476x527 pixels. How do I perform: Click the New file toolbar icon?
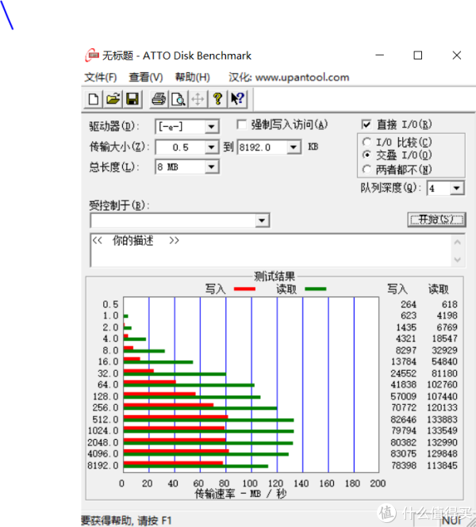[x=94, y=99]
